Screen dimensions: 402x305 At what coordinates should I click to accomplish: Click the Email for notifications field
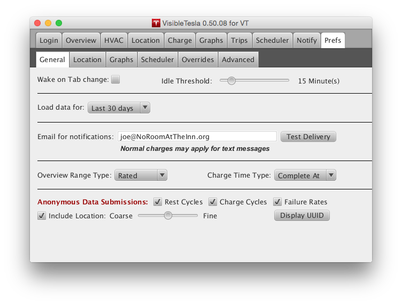tap(197, 136)
